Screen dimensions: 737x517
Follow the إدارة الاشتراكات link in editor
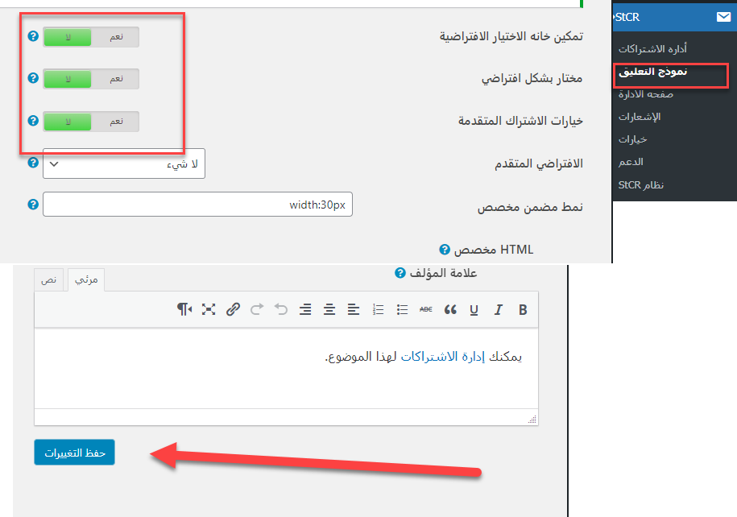(443, 357)
